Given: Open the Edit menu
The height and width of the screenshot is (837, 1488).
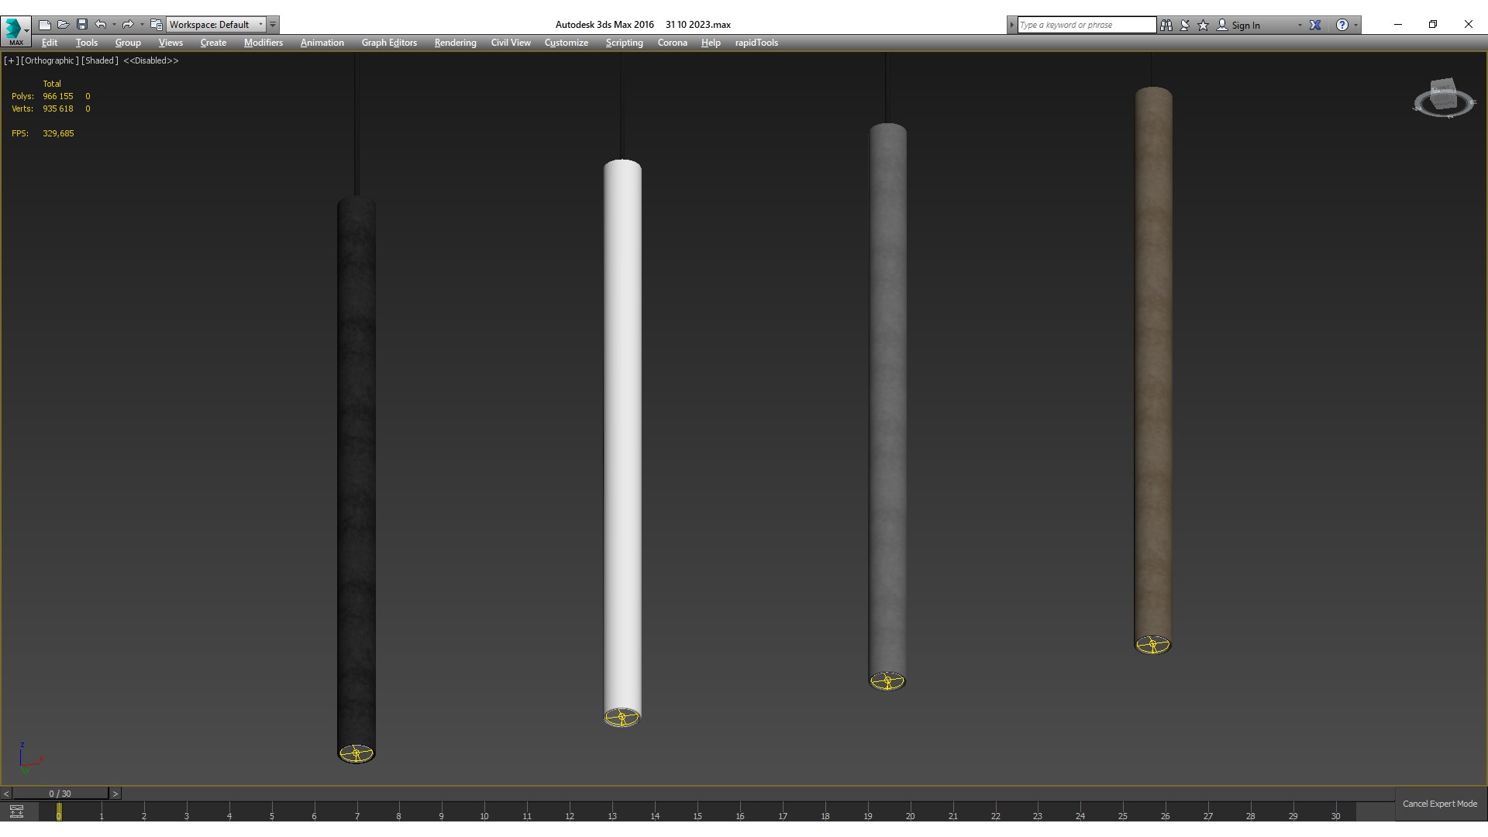Looking at the screenshot, I should click(x=50, y=43).
